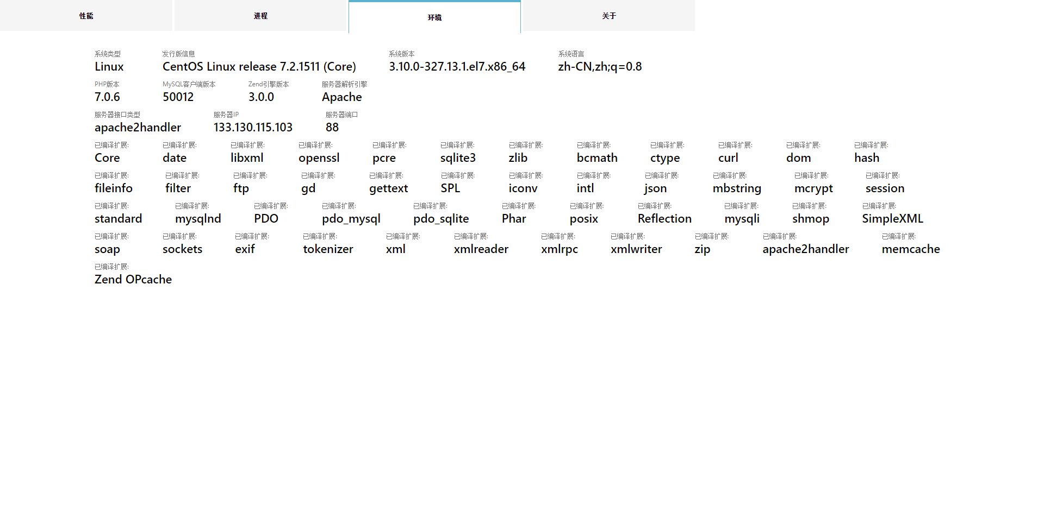Click the openssl extension entry
This screenshot has height=524, width=1044.
319,158
